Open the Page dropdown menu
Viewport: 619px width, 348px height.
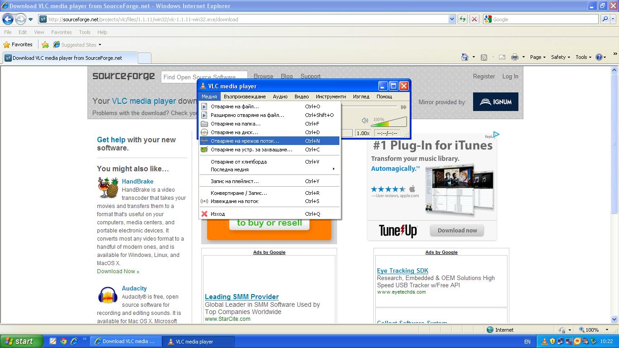click(x=538, y=57)
